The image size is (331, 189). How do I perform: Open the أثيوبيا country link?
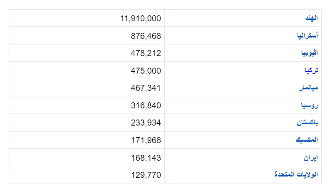(310, 53)
